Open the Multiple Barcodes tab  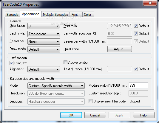(x=55, y=15)
